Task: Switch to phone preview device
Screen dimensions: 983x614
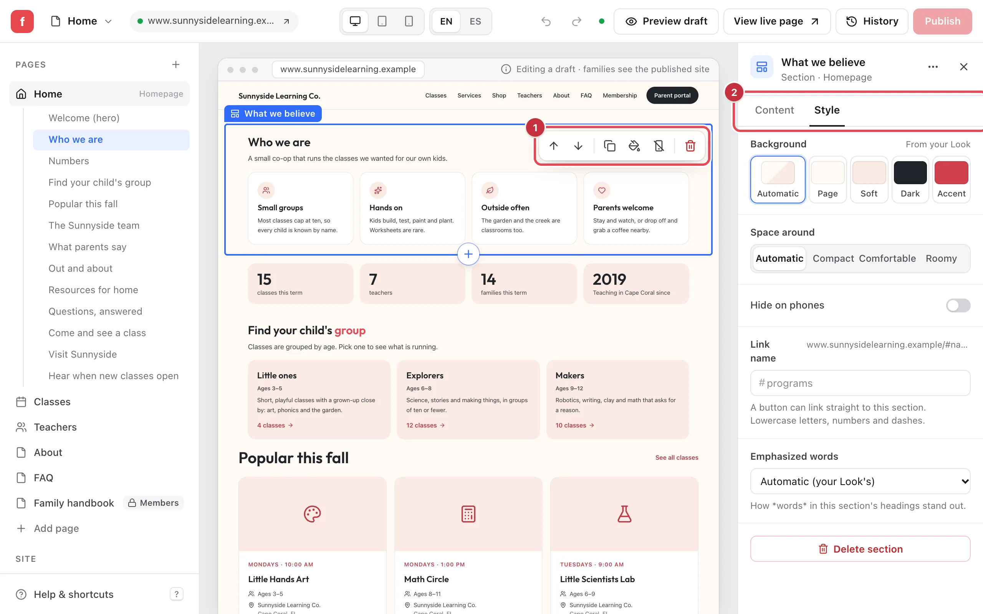Action: tap(409, 21)
